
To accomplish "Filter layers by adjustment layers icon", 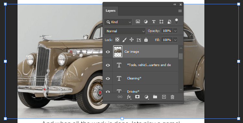I will point(146,22).
